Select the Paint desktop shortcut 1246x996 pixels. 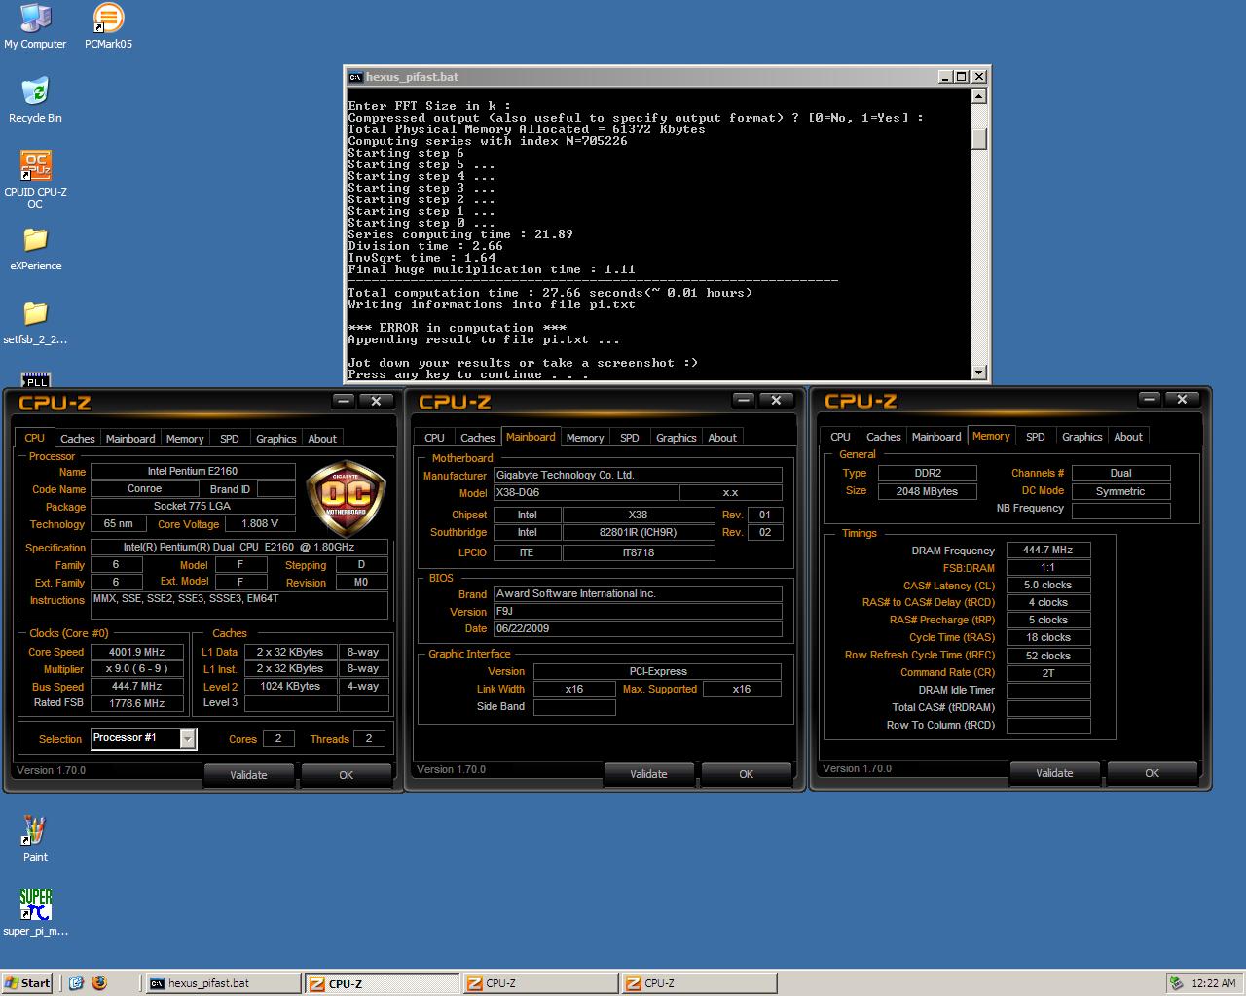click(35, 838)
